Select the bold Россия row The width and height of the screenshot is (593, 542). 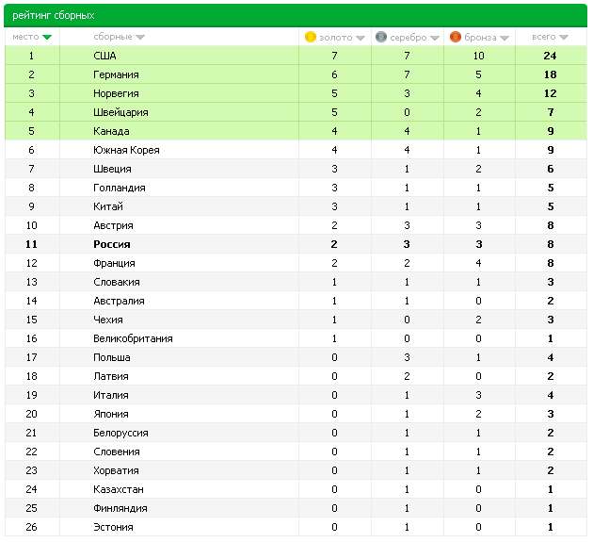click(x=296, y=244)
